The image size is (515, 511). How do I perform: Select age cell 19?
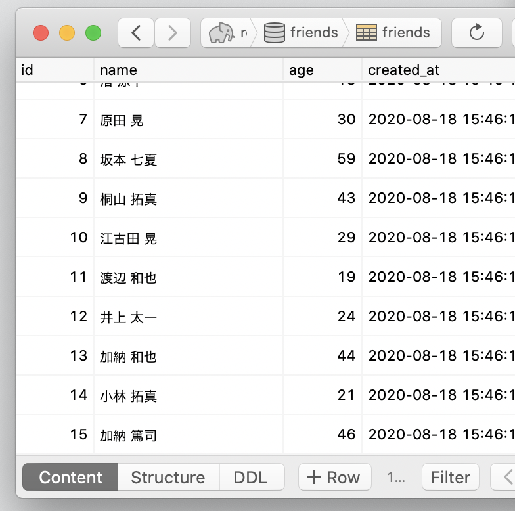pyautogui.click(x=323, y=277)
